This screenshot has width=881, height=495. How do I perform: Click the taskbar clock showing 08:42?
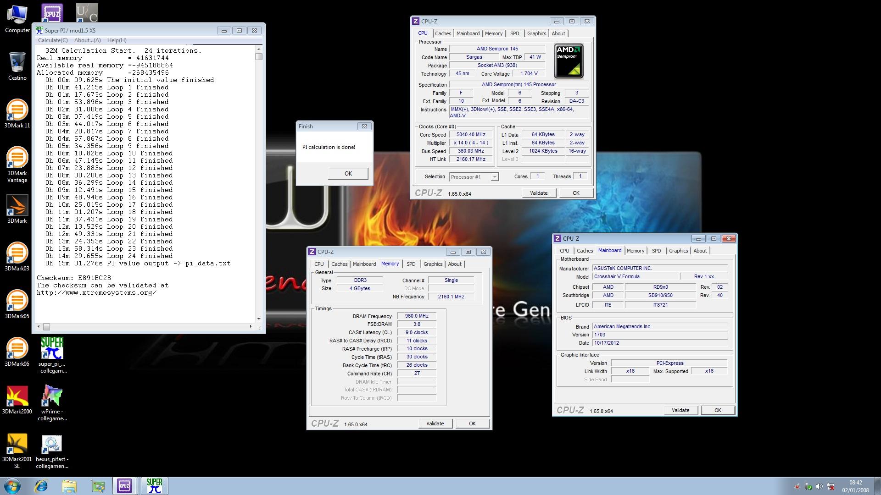coord(855,486)
